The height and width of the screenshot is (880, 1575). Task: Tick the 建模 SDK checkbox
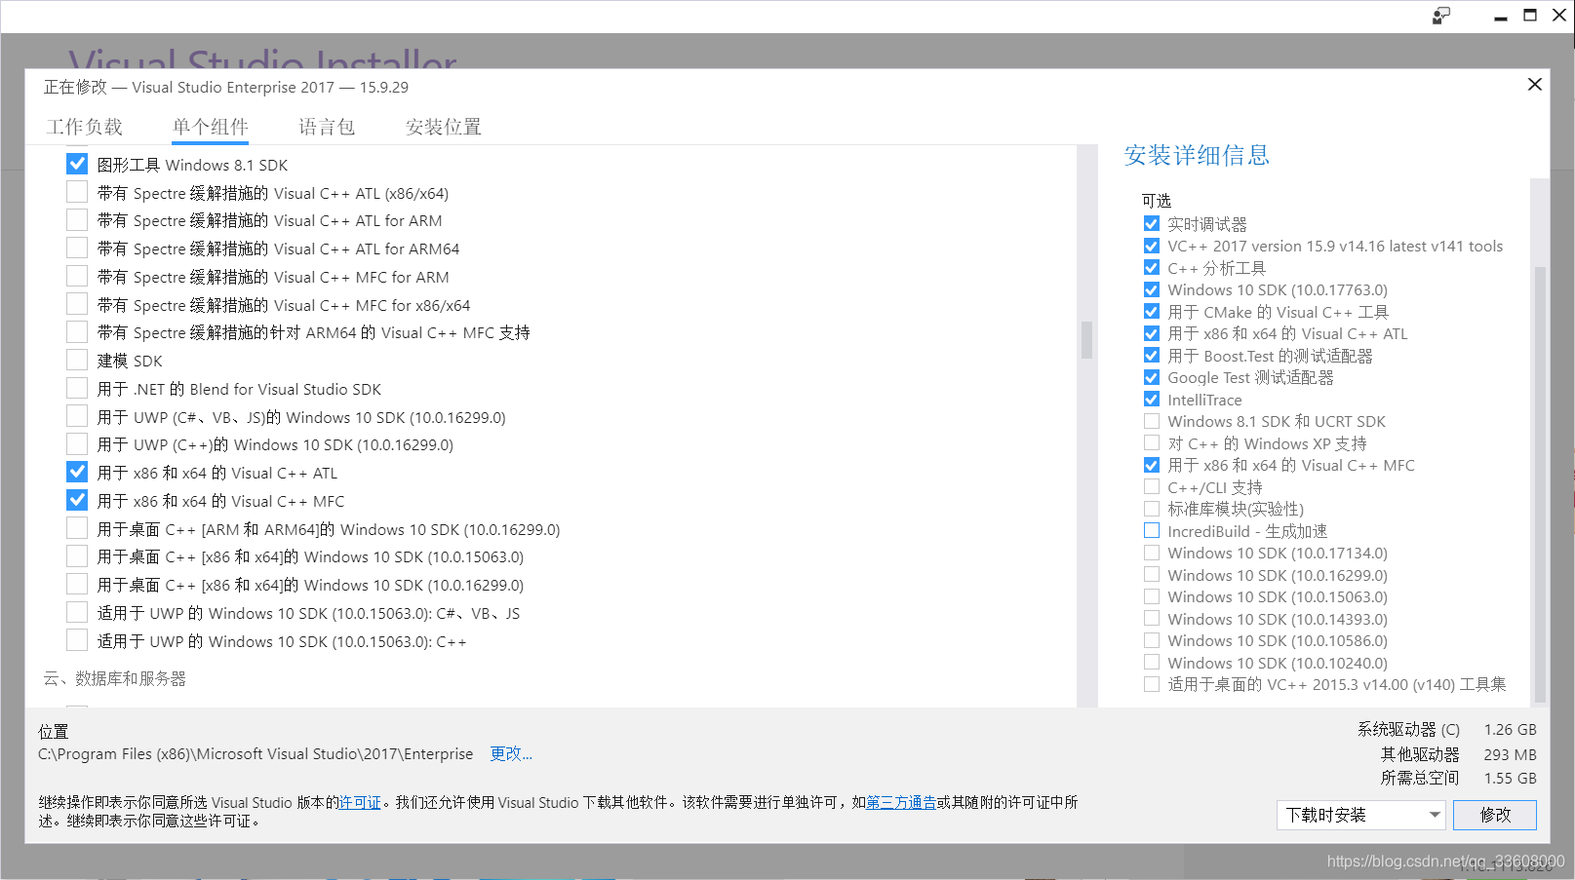click(x=77, y=360)
